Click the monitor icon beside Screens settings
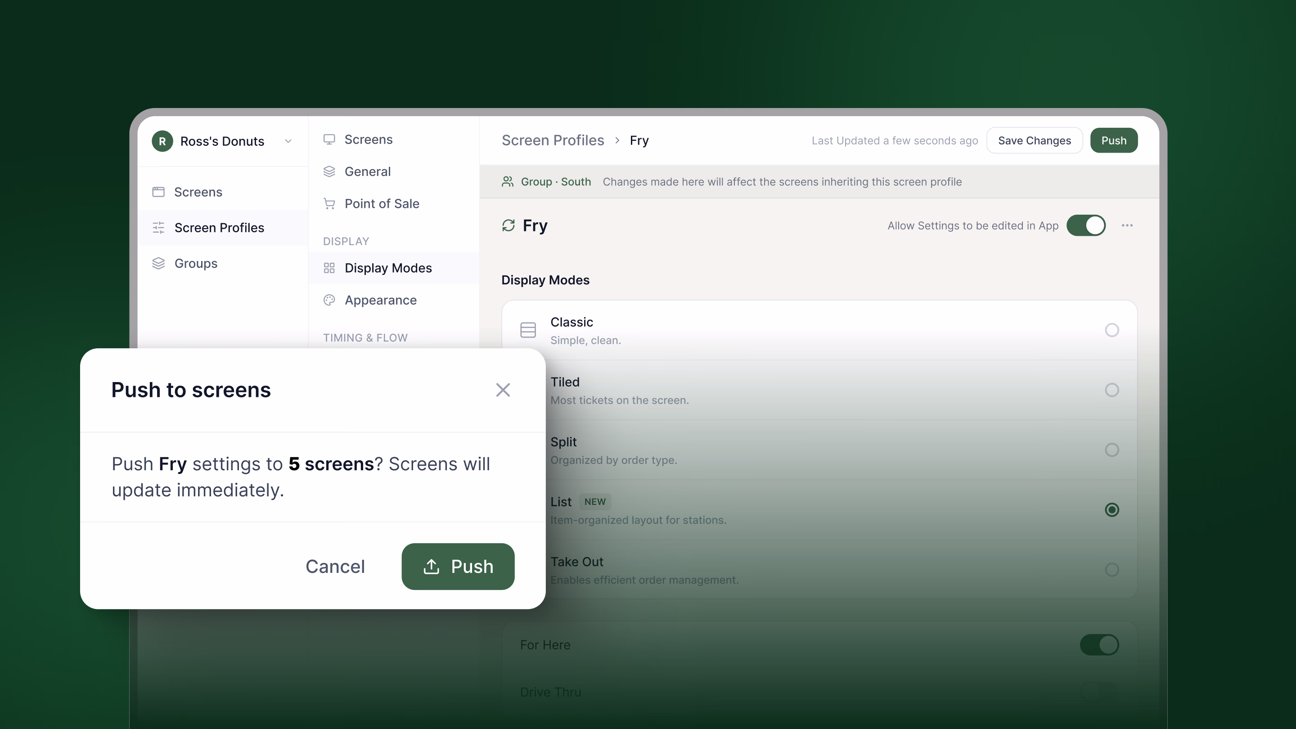 [x=329, y=139]
